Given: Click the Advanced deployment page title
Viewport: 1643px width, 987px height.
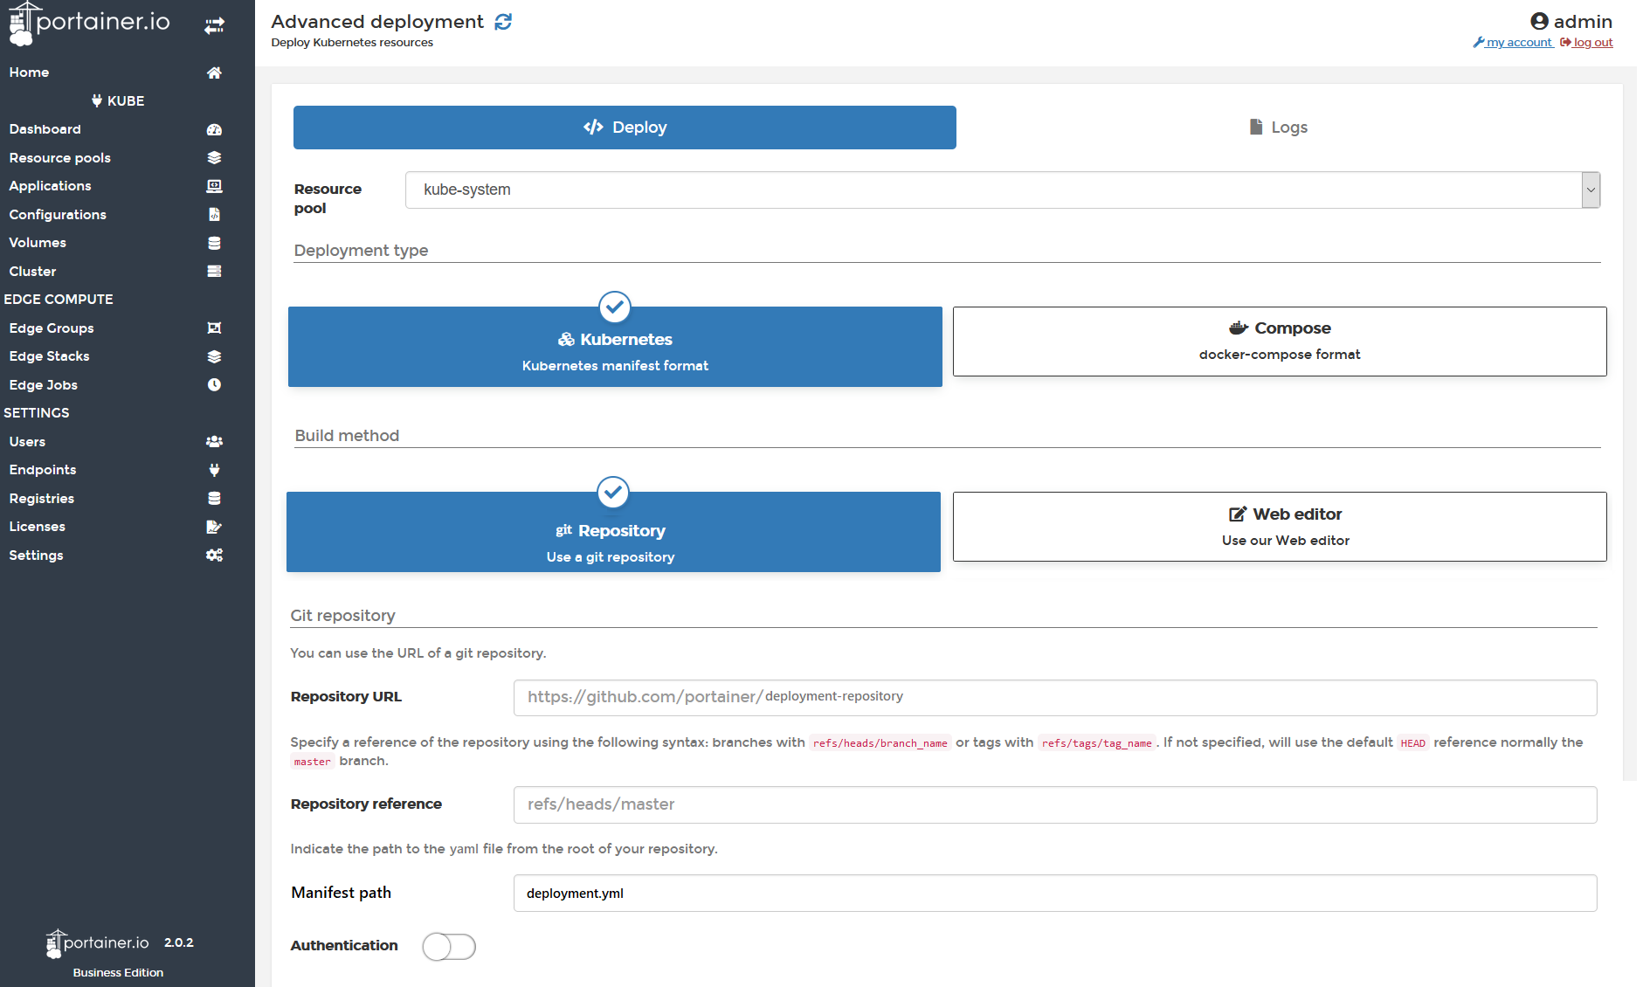Looking at the screenshot, I should (377, 22).
